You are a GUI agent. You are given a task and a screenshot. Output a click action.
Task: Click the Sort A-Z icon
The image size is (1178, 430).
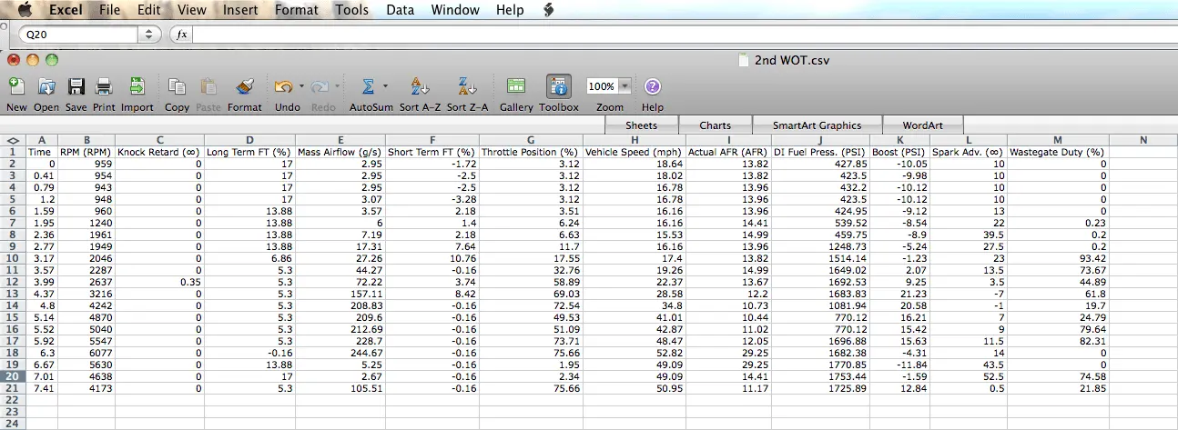420,87
